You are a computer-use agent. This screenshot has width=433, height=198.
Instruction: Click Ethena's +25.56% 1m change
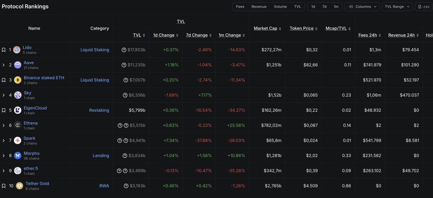(236, 125)
